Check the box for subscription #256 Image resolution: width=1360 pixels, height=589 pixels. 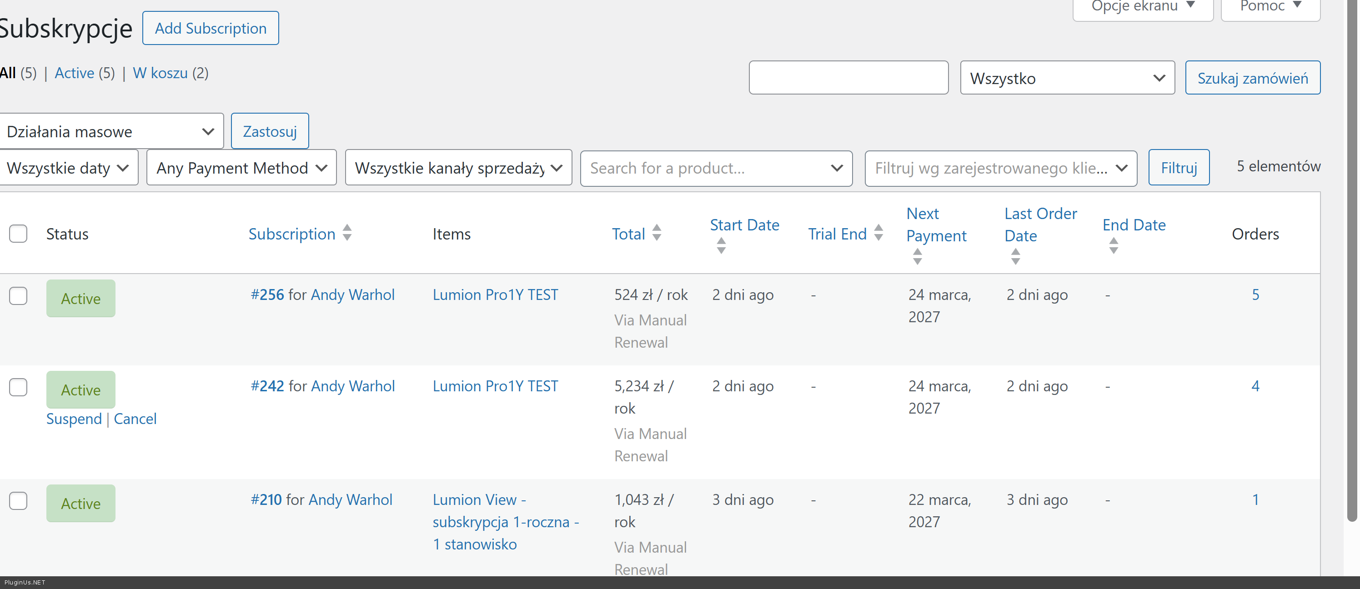tap(19, 295)
